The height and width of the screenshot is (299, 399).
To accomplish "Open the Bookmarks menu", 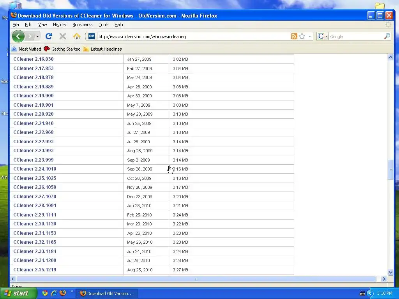I will (x=83, y=25).
